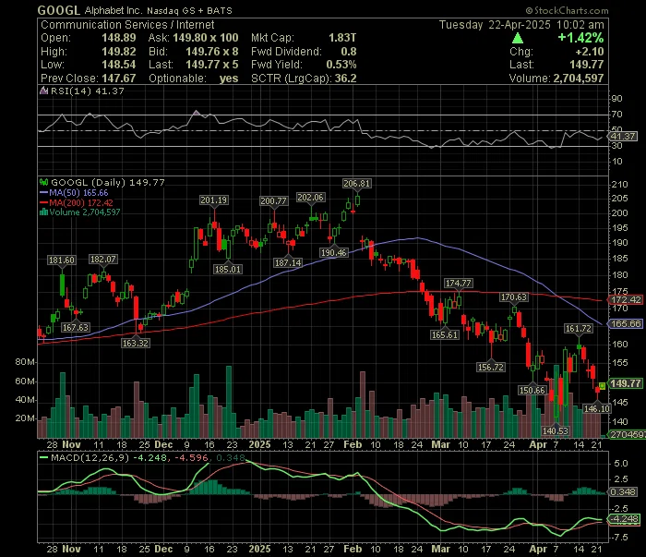
Task: Click the 156.72 low price label
Action: pos(491,367)
